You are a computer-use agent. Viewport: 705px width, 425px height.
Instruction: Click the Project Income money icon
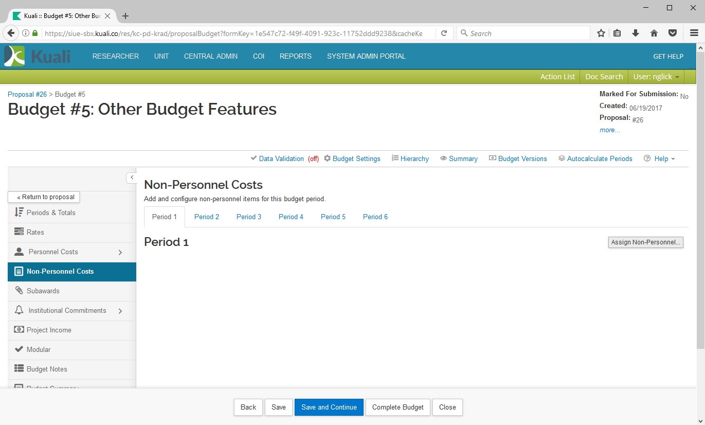coord(19,329)
